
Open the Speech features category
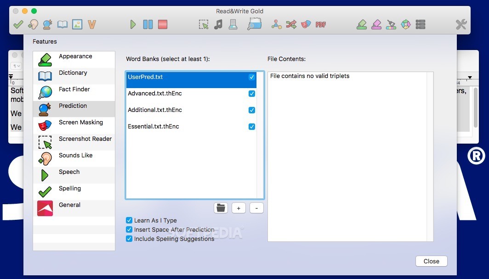pyautogui.click(x=74, y=175)
